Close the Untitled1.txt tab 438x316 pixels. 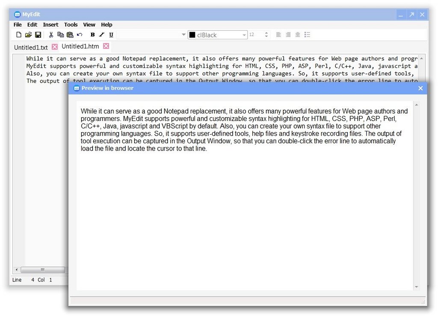click(x=55, y=47)
